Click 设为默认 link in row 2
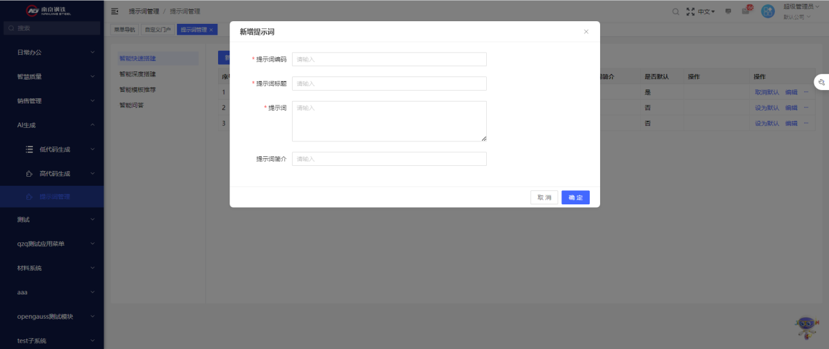 point(767,107)
